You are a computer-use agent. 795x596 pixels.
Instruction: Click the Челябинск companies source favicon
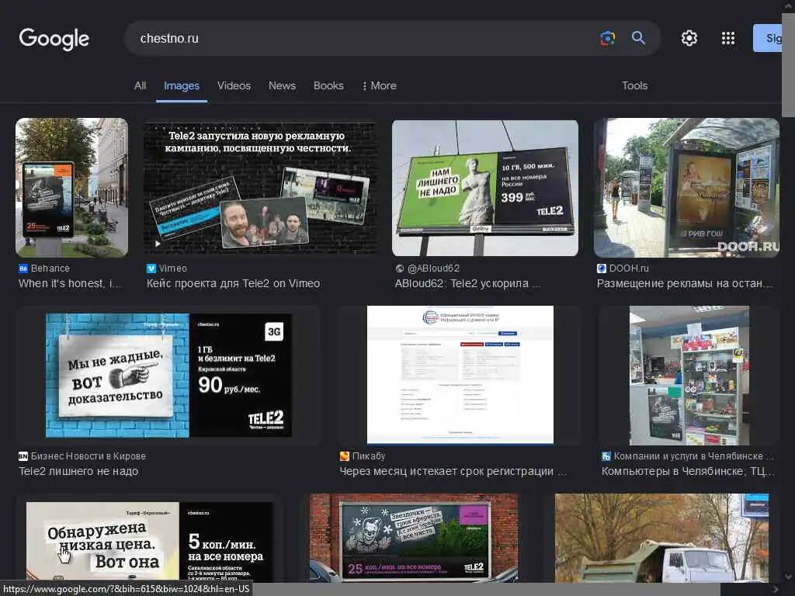point(606,456)
